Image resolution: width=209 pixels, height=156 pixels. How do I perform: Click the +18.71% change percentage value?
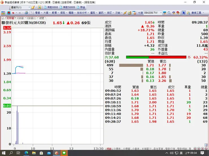146,30
